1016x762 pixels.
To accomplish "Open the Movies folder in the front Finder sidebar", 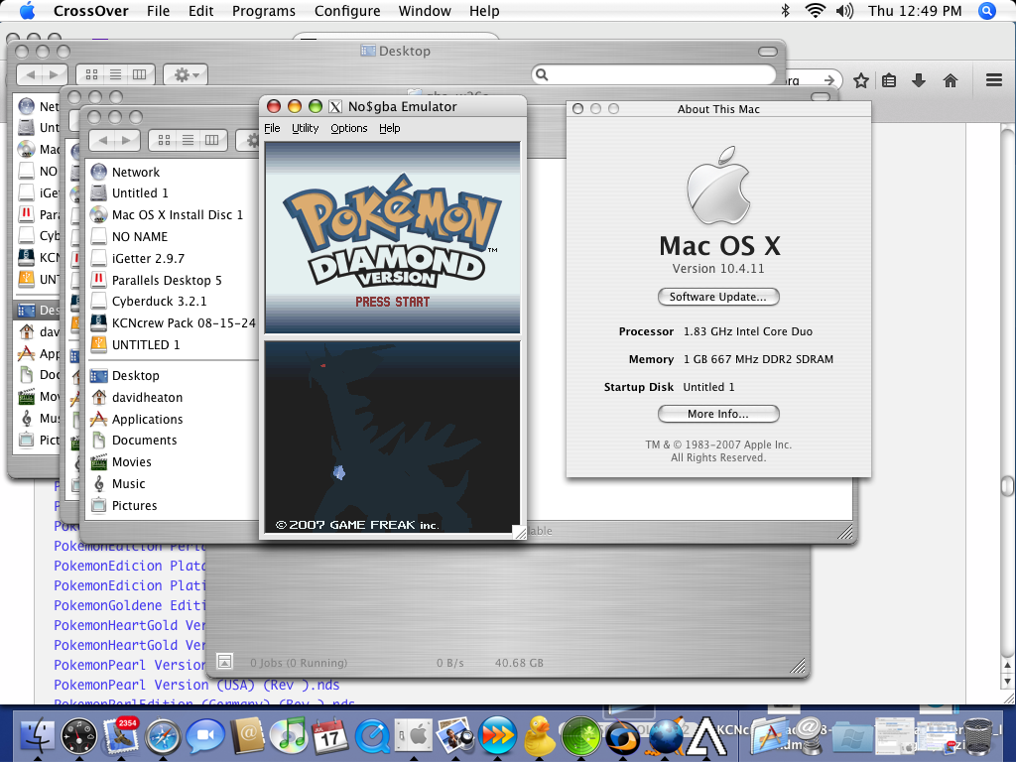I will pos(132,462).
